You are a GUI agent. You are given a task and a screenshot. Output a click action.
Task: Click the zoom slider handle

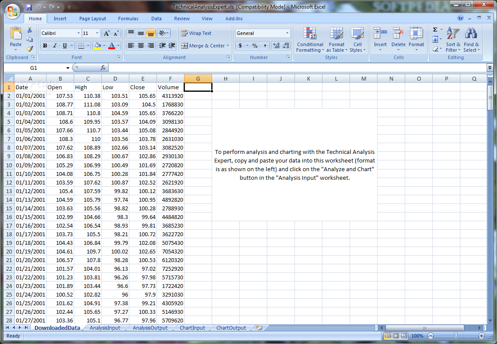pos(456,336)
